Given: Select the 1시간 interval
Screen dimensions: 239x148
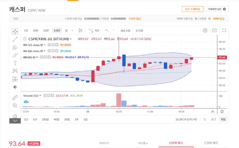Looking at the screenshot, I should tap(57, 31).
